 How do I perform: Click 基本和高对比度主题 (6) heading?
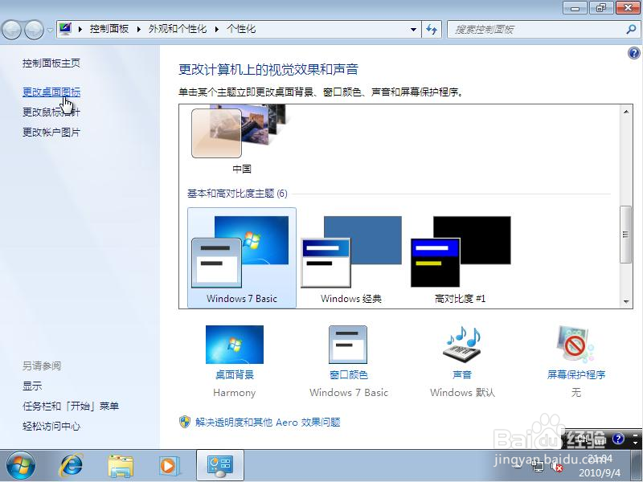(x=237, y=194)
